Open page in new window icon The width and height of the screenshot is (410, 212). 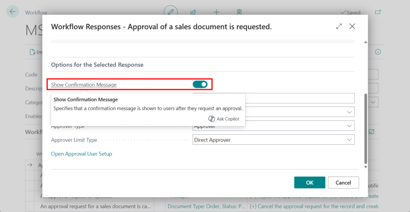tap(378, 12)
